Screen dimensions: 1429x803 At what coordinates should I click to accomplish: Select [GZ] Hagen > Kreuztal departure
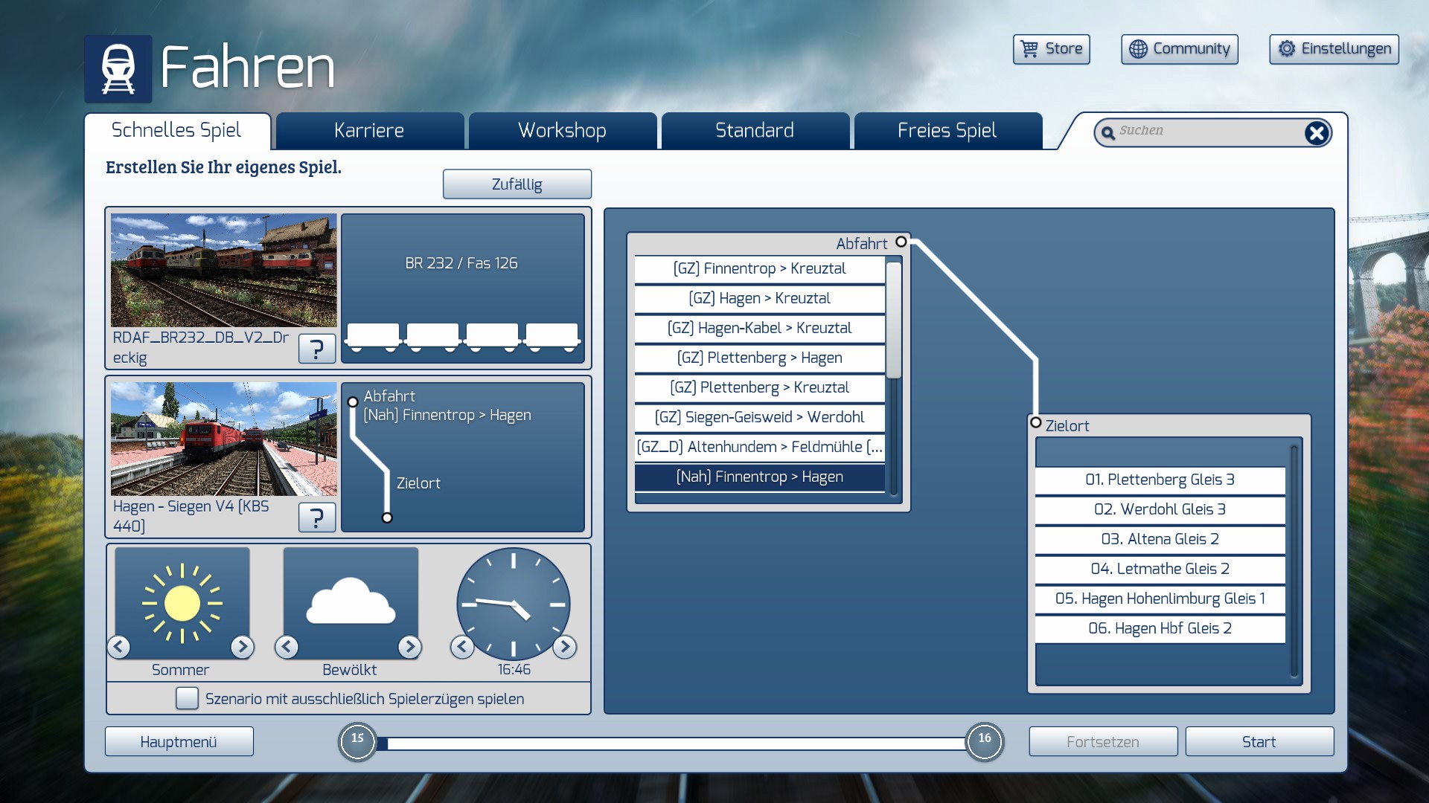tap(759, 298)
